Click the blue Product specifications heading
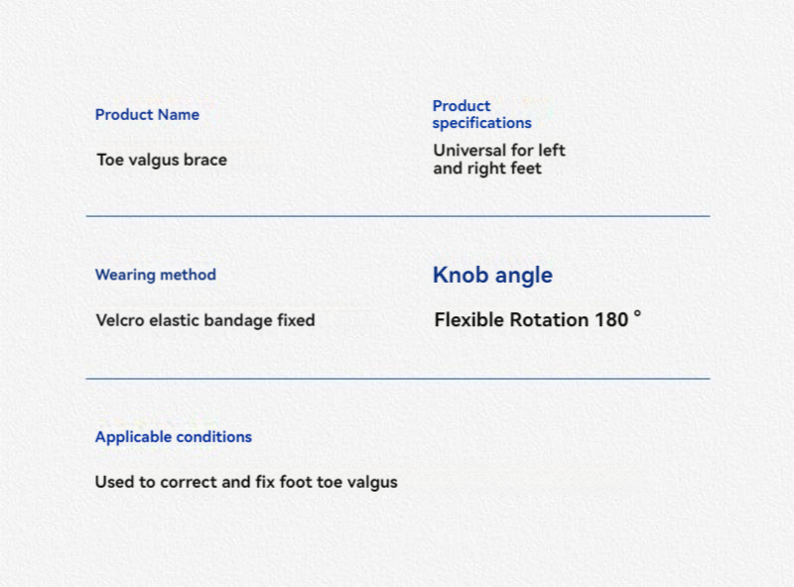This screenshot has height=587, width=794. click(481, 114)
